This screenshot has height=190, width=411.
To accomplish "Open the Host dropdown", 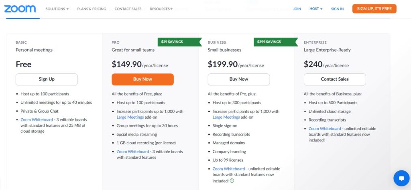I will pyautogui.click(x=316, y=9).
